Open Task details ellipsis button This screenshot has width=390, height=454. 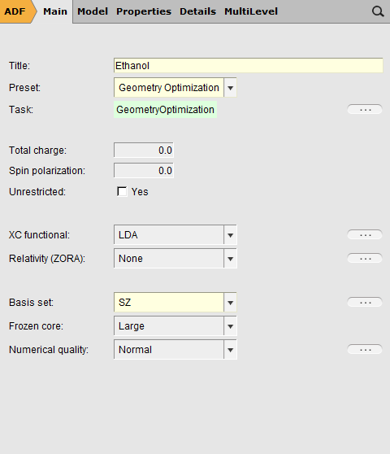click(x=365, y=110)
